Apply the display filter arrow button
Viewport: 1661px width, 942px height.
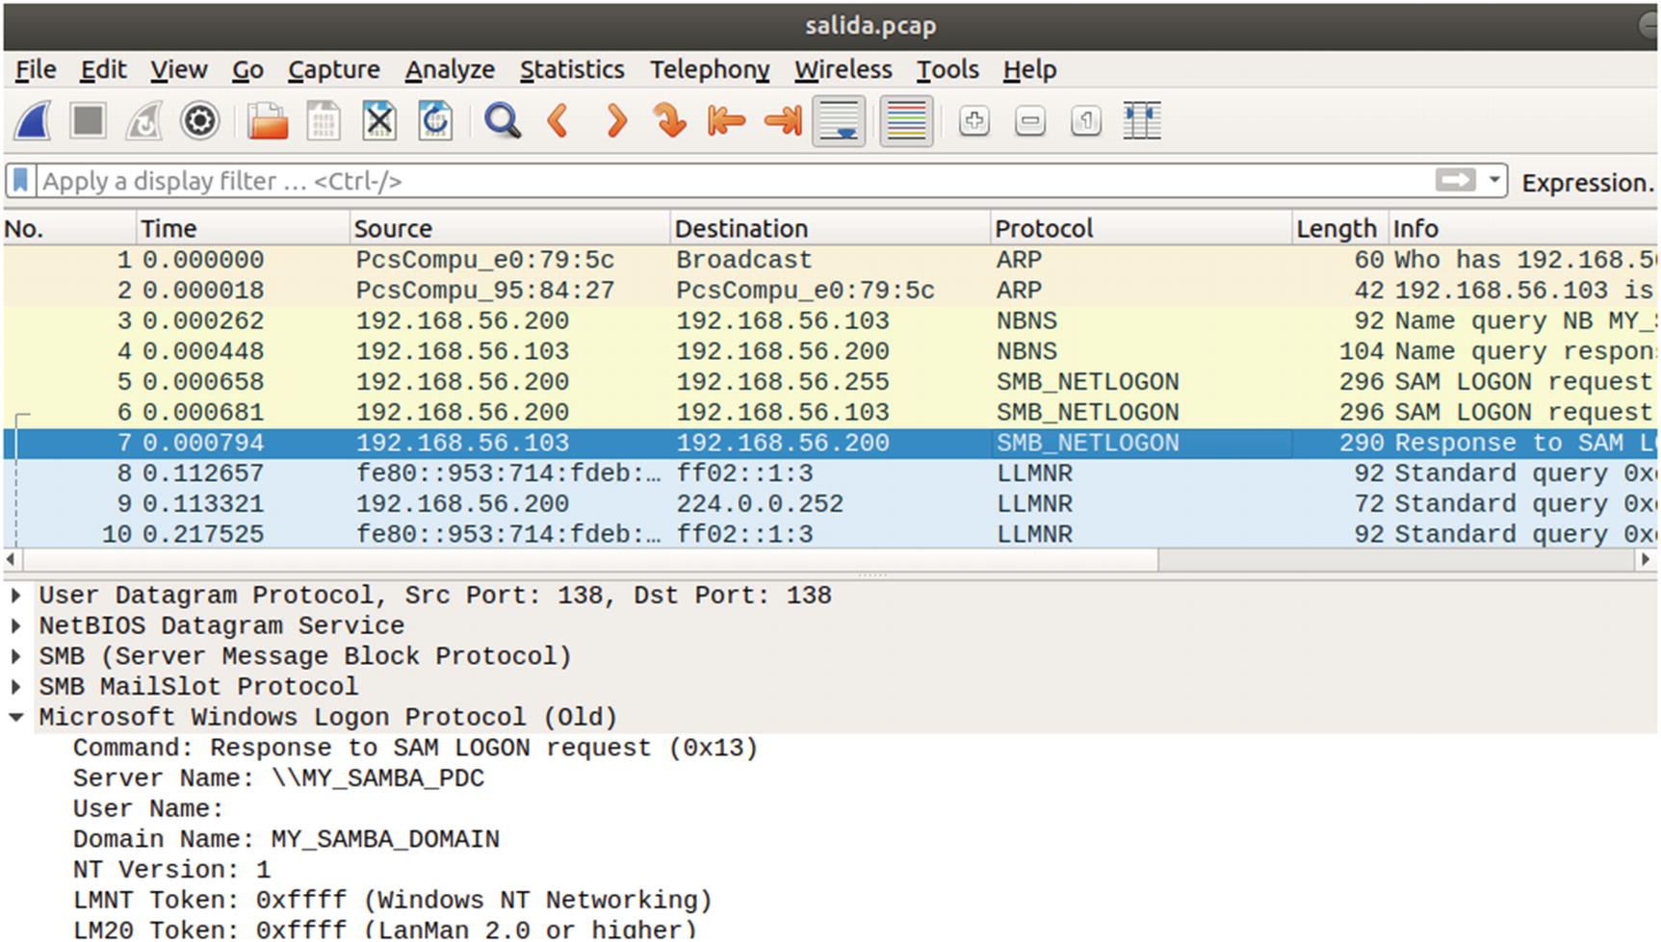click(x=1455, y=180)
